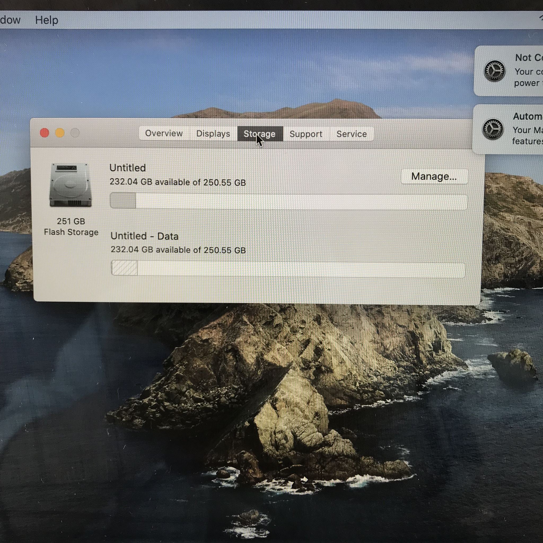
Task: Show the Service tab
Action: [351, 134]
